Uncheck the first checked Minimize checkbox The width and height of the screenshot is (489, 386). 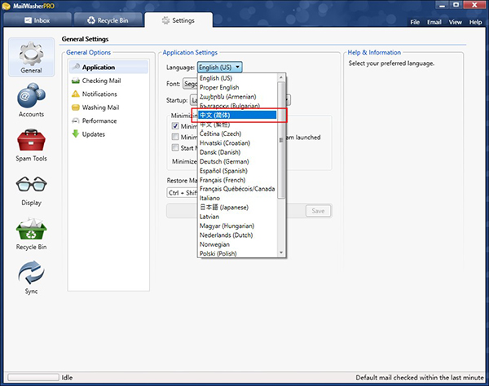(x=175, y=126)
